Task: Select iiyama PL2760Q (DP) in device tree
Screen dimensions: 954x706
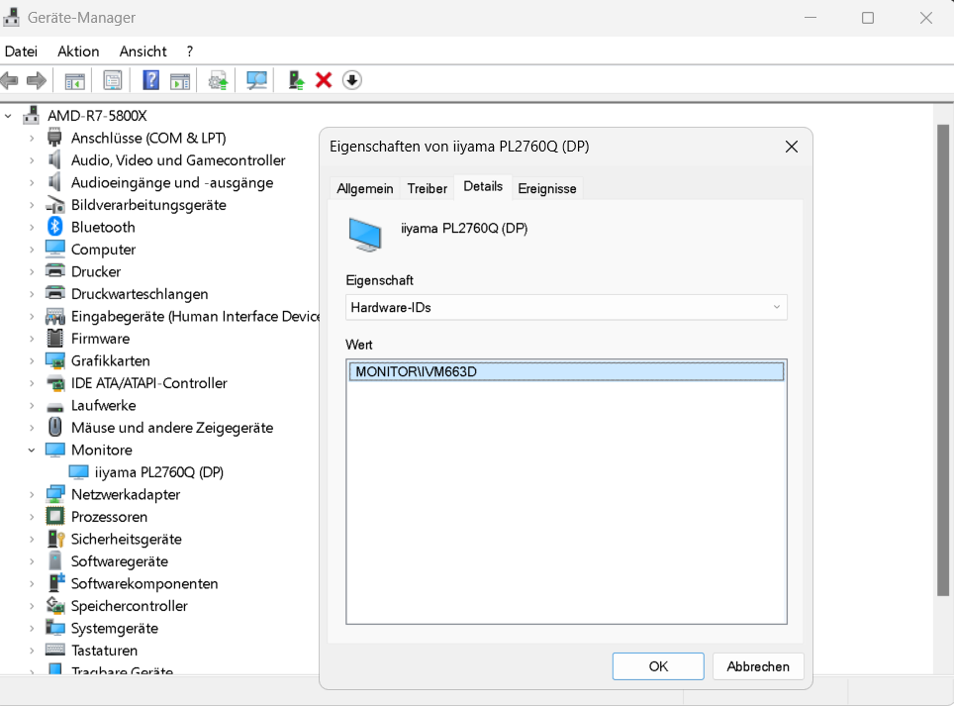Action: (158, 472)
